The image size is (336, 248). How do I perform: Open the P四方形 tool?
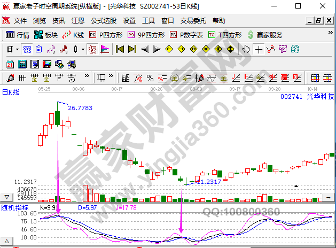coord(105,35)
